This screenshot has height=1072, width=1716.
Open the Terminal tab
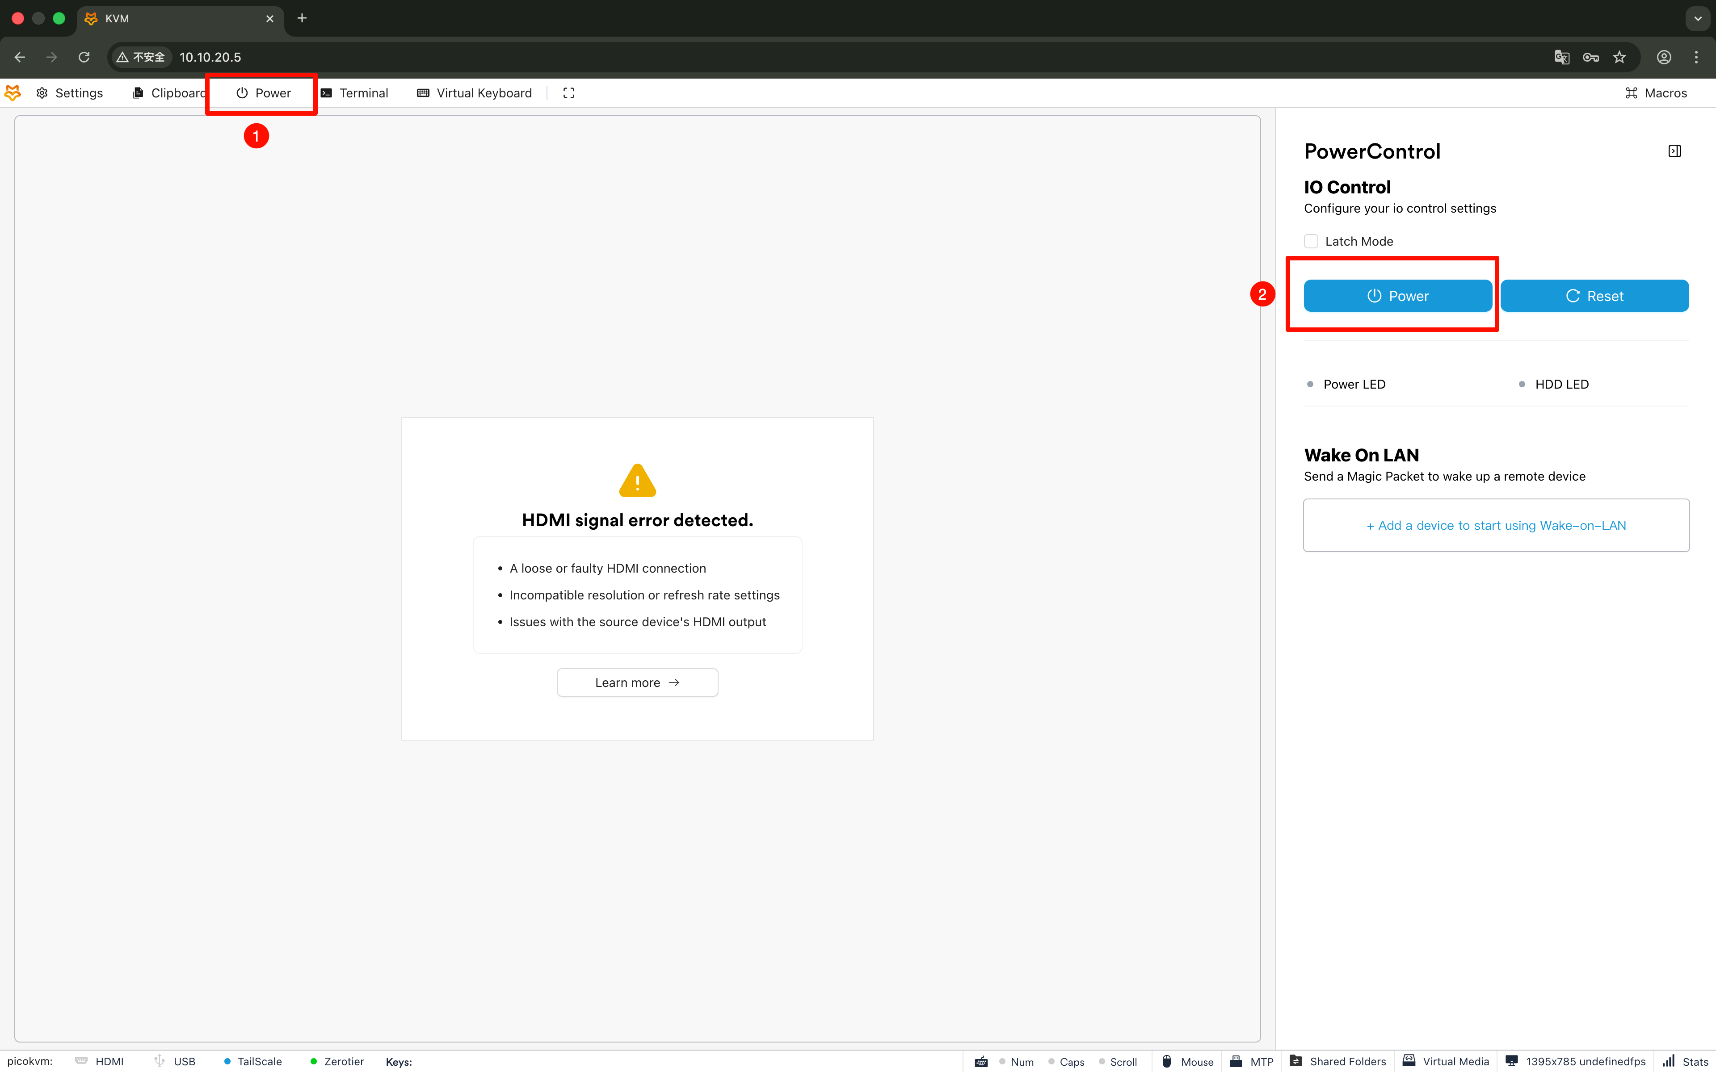point(354,93)
